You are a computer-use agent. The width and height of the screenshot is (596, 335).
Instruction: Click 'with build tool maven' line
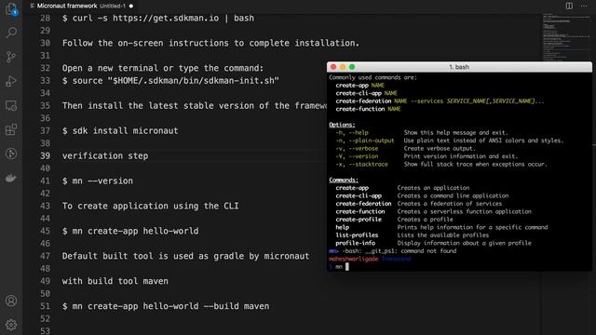pos(115,281)
